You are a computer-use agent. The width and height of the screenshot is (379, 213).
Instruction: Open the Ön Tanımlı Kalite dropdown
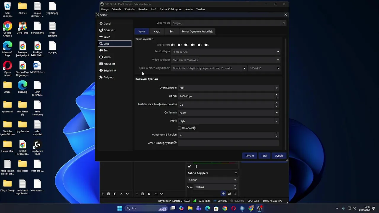click(x=228, y=113)
